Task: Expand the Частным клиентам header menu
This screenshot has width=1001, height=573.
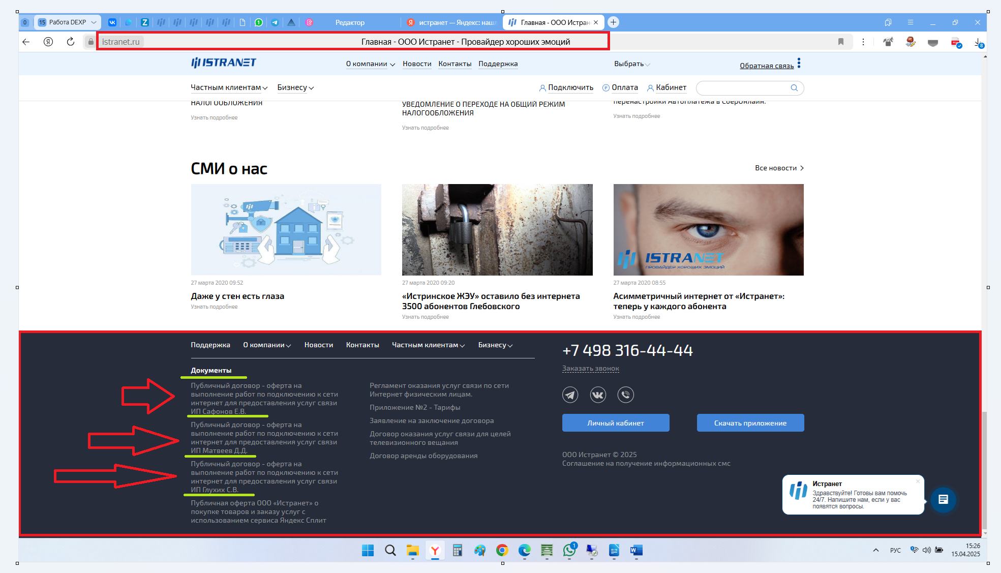Action: 229,87
